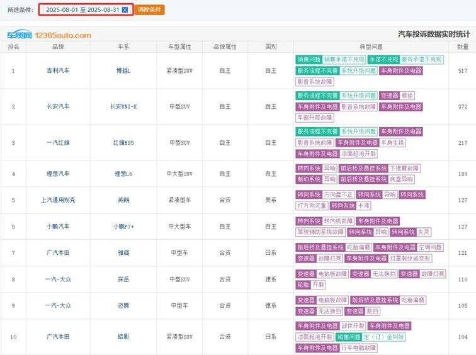Select the 行车电脑故障 tag
476x355 pixels.
pyautogui.click(x=358, y=348)
